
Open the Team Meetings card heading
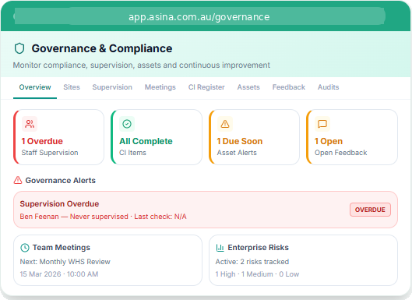(62, 248)
